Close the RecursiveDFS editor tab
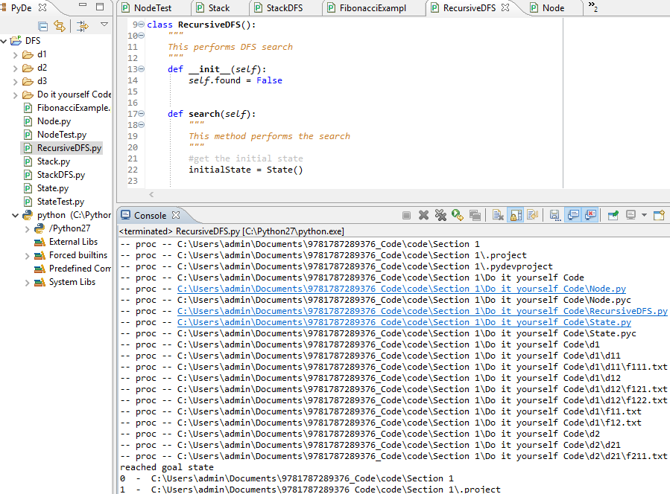This screenshot has height=494, width=670. pyautogui.click(x=505, y=7)
